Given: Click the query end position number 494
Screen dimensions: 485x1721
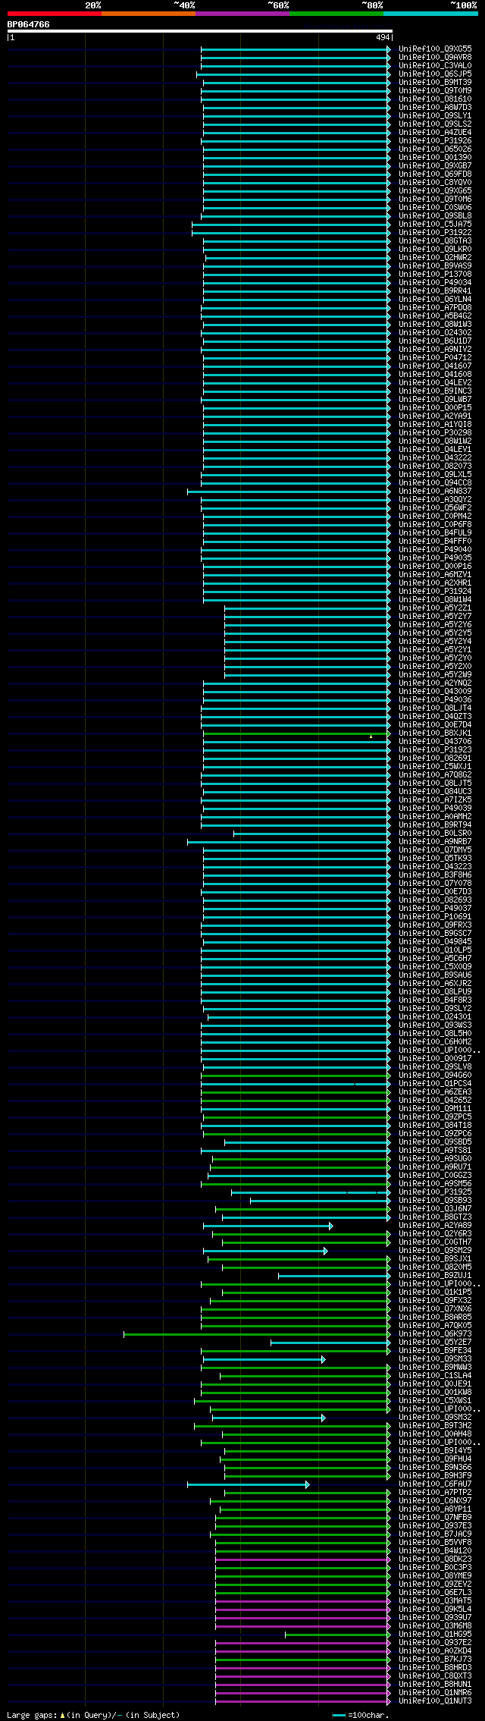Looking at the screenshot, I should point(383,37).
